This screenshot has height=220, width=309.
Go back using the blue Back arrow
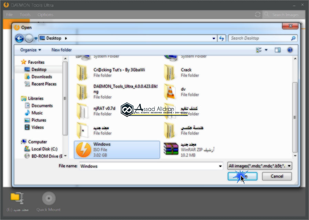(19, 38)
